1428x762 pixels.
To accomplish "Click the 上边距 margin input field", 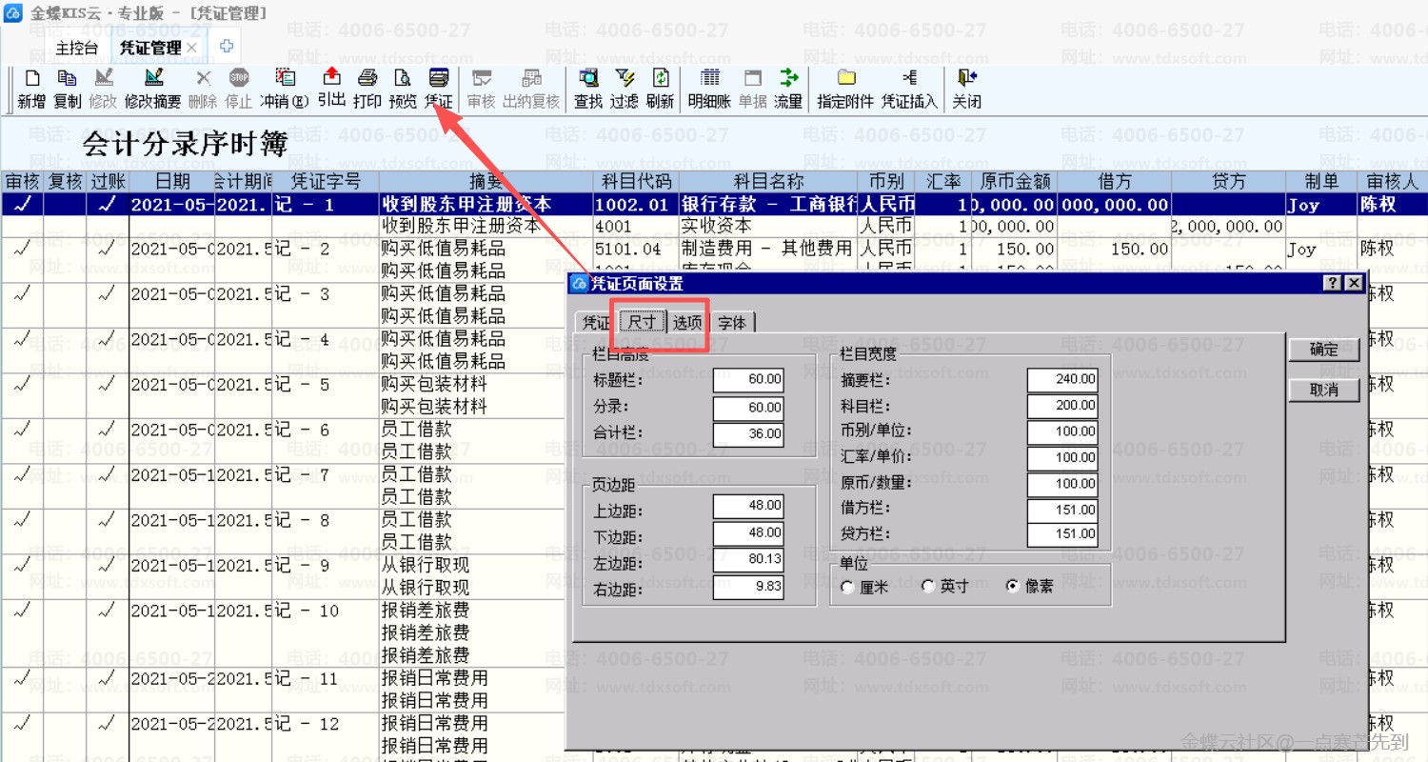I will (x=748, y=506).
